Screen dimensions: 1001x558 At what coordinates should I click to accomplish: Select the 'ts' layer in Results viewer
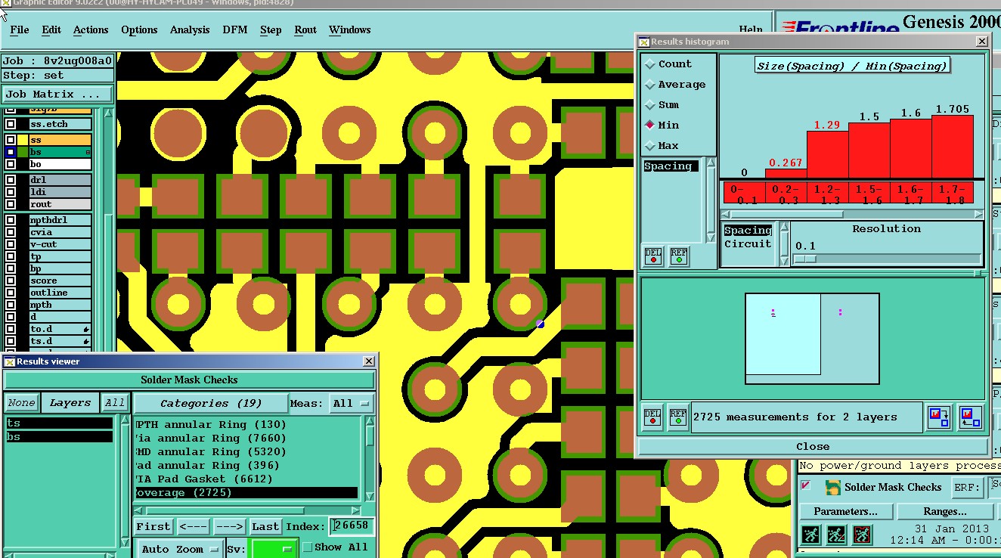coord(59,423)
